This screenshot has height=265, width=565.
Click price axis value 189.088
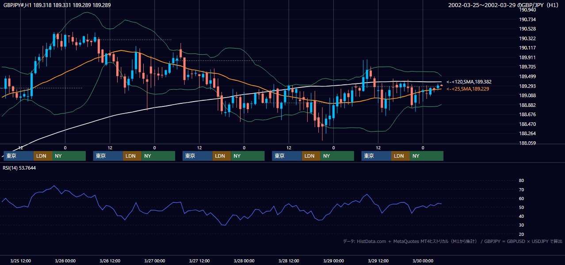527,95
